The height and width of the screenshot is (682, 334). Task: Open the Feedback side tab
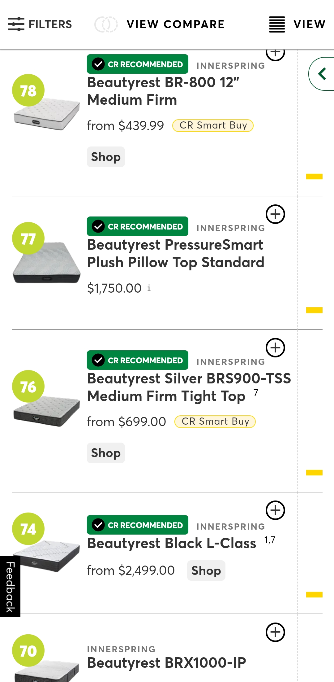pos(10,587)
